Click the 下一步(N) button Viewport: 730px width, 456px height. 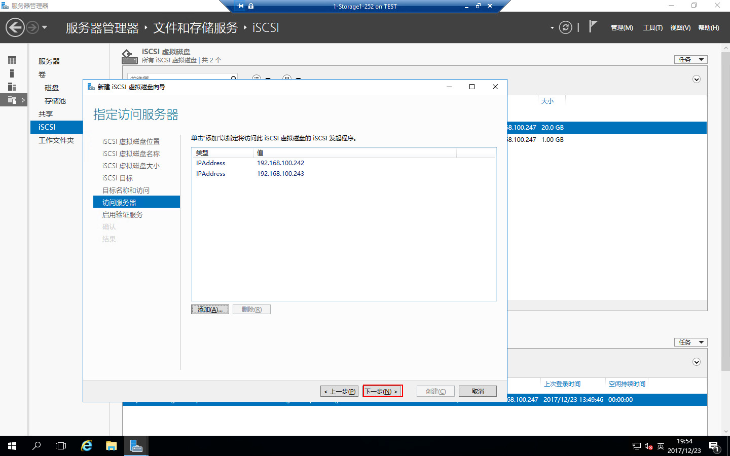(x=382, y=391)
